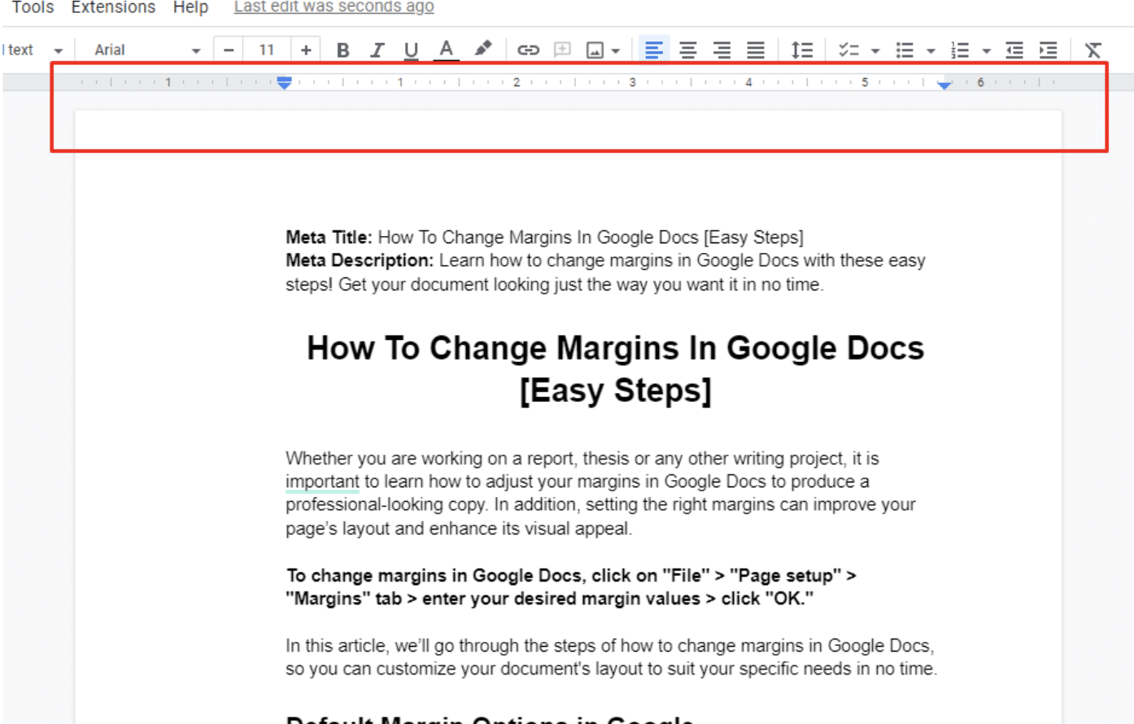Select right align

click(722, 50)
